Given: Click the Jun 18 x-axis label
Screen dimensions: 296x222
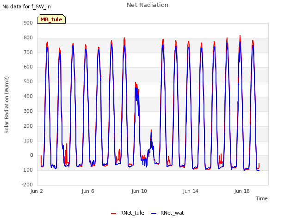Looking at the screenshot, I should [x=242, y=191].
